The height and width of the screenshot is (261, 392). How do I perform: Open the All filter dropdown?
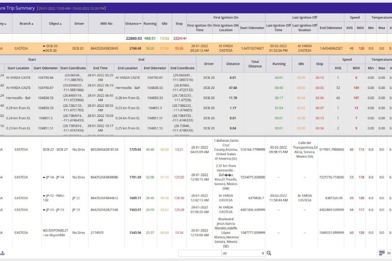[243, 253]
